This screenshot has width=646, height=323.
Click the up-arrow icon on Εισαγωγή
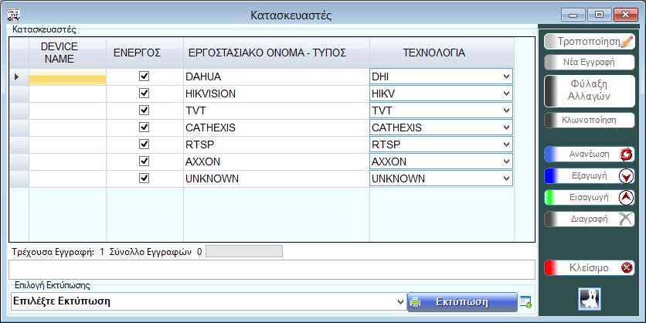(627, 197)
